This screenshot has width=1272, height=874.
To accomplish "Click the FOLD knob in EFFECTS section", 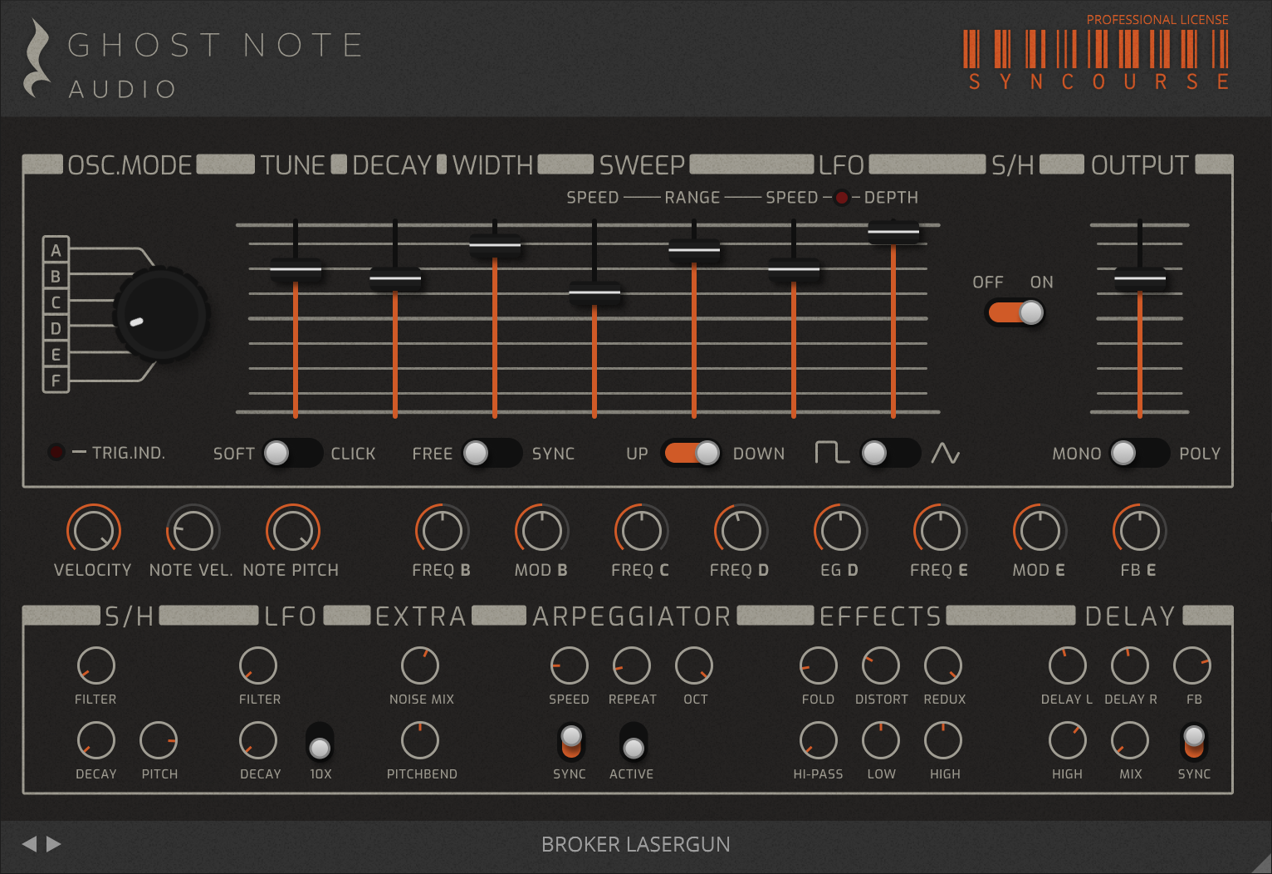I will pos(818,665).
